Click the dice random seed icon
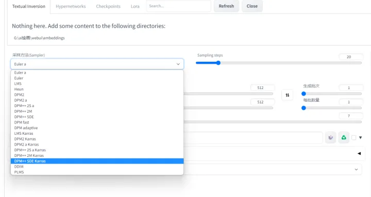 tap(330, 137)
